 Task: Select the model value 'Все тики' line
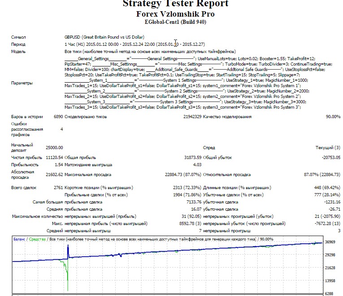point(150,52)
